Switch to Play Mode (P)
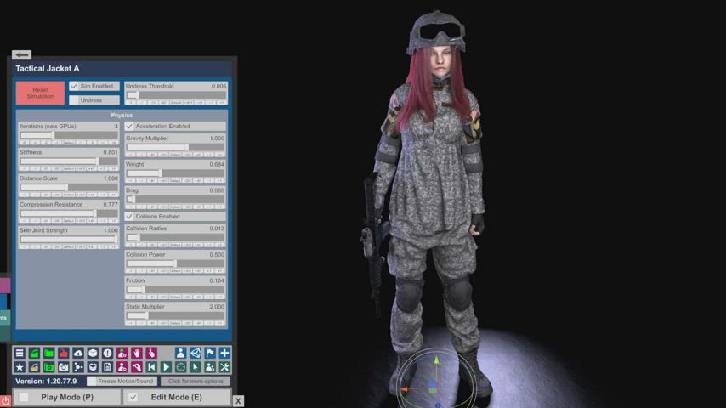This screenshot has height=408, width=726. point(24,397)
